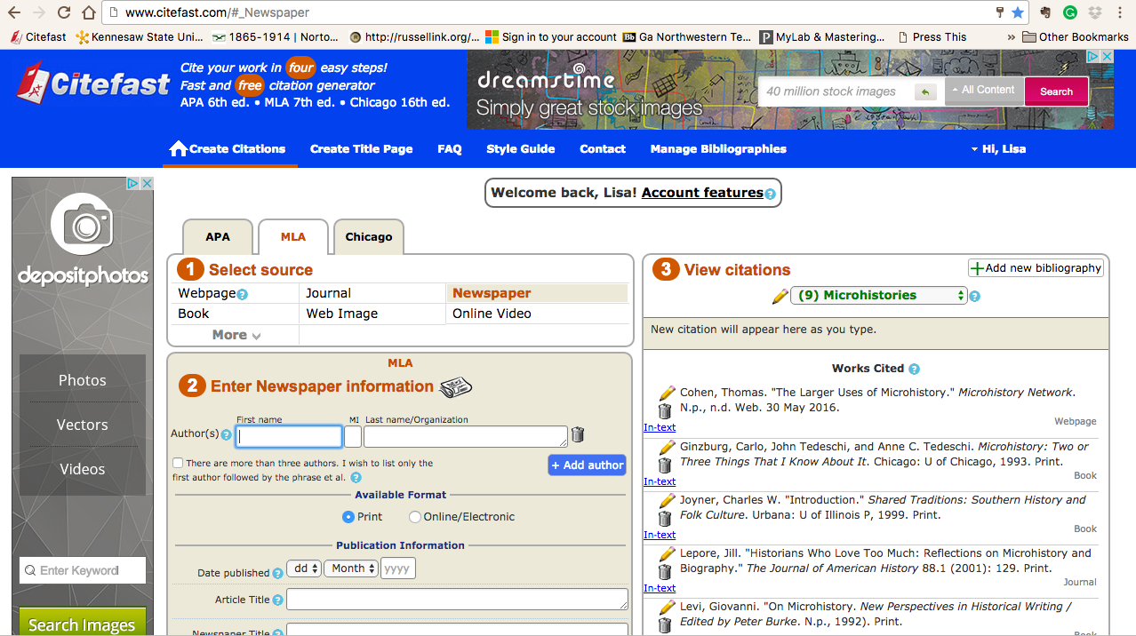Open help icon for more than three authors
1136x636 pixels.
click(x=356, y=478)
